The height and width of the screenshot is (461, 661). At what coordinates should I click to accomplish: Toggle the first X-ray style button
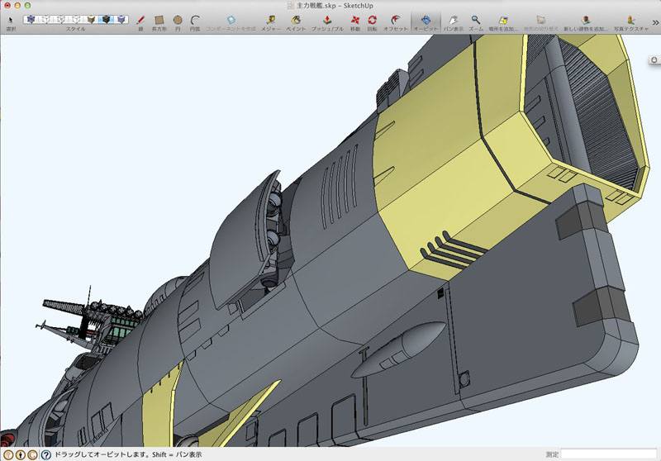[x=31, y=19]
